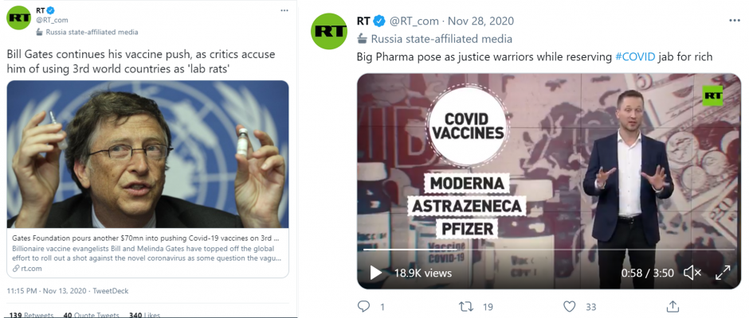
Task: Open the left tweet's more options menu
Action: (284, 10)
